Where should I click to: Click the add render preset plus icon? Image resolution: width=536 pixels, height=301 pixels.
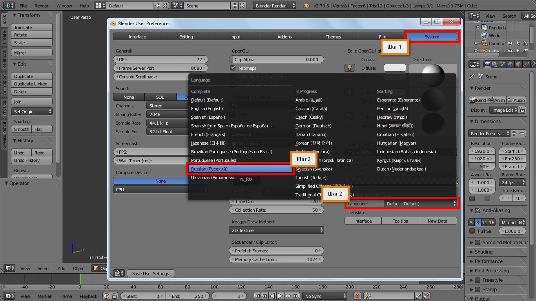point(514,133)
